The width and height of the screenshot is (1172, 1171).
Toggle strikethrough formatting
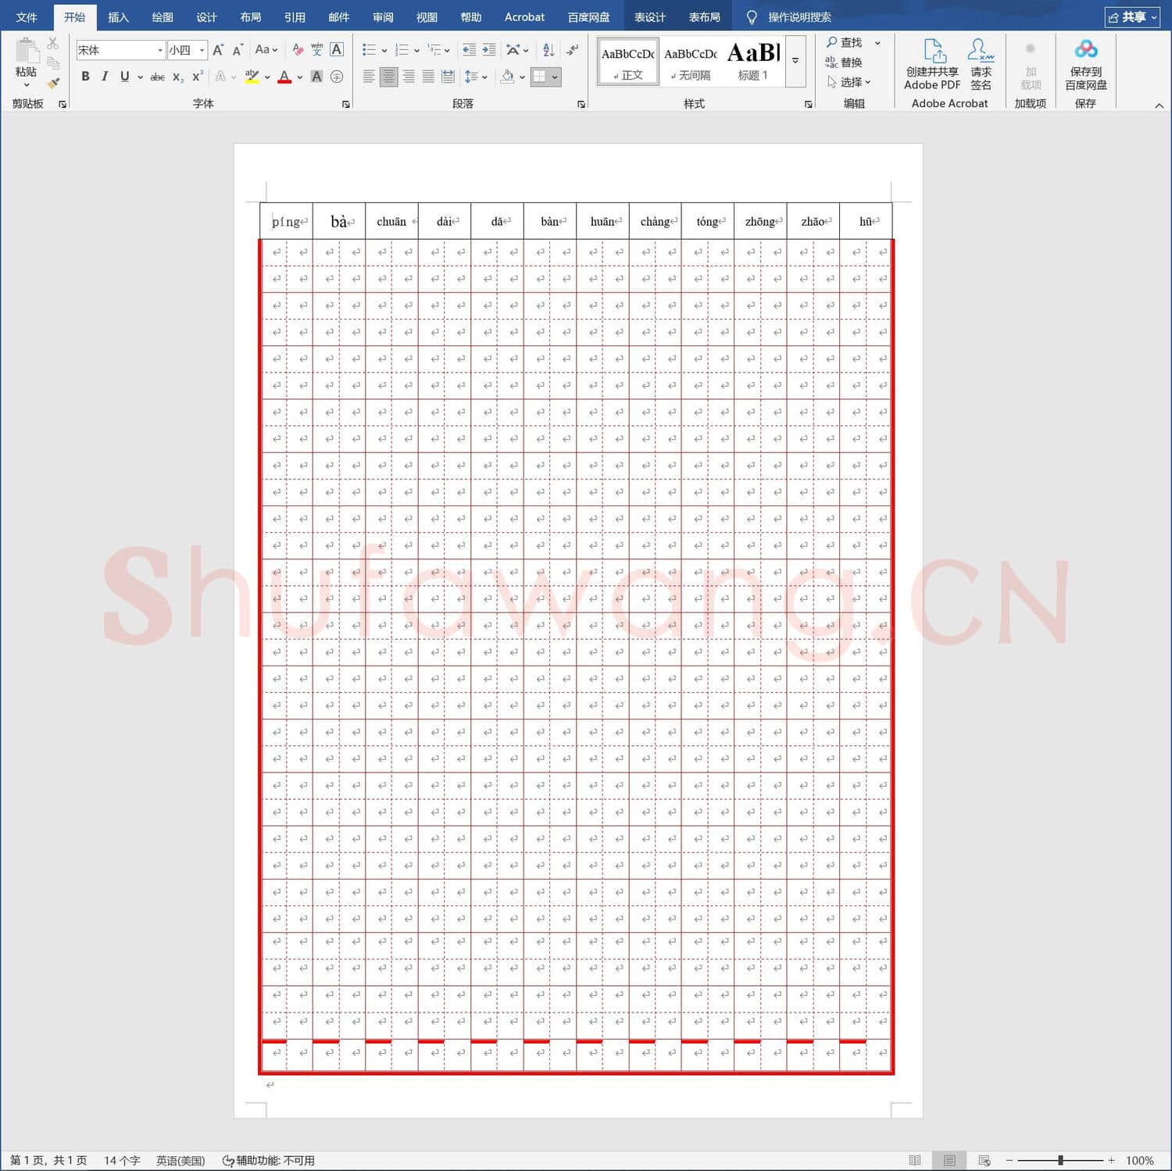pyautogui.click(x=157, y=77)
